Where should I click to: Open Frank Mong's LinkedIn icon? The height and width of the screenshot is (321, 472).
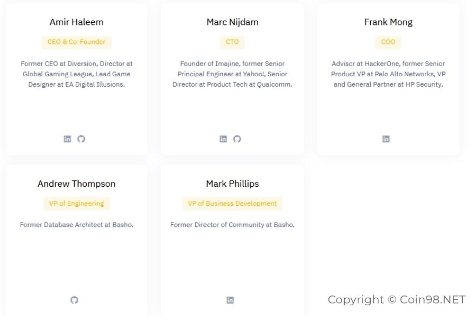tap(386, 139)
